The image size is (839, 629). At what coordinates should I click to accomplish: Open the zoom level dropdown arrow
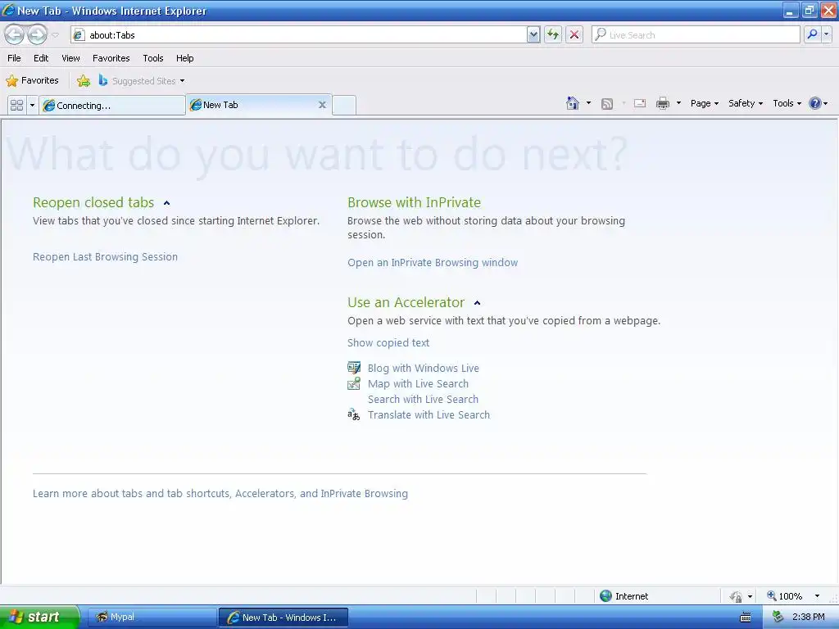[x=817, y=596]
